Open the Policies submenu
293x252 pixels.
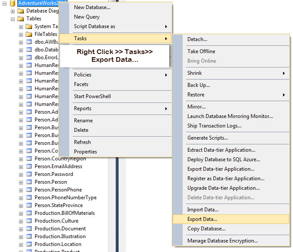pos(115,75)
